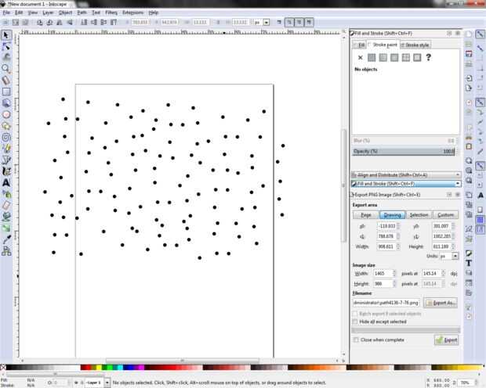Open the layer selector dropdown in status bar
Screen dimensions: 486x388
[107, 383]
